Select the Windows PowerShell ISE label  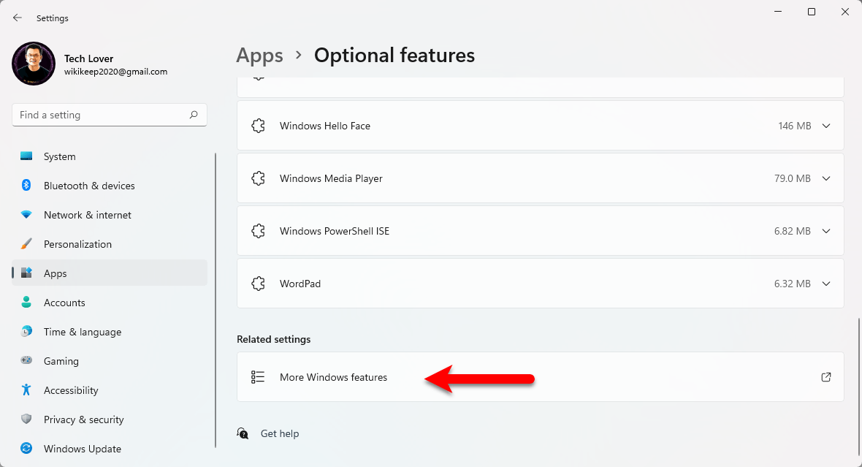pyautogui.click(x=335, y=231)
